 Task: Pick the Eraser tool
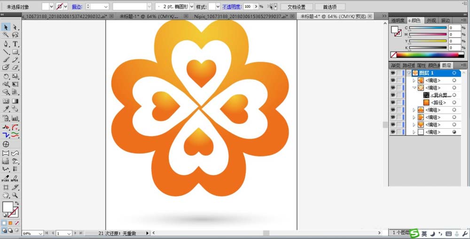pyautogui.click(x=15, y=68)
